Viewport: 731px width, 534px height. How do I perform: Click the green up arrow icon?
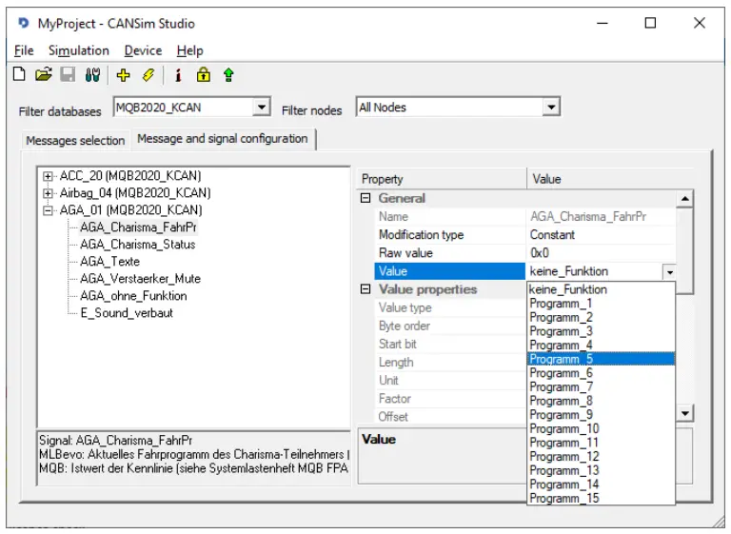(x=228, y=75)
